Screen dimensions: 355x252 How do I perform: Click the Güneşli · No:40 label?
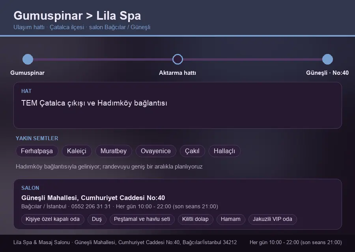pyautogui.click(x=327, y=73)
